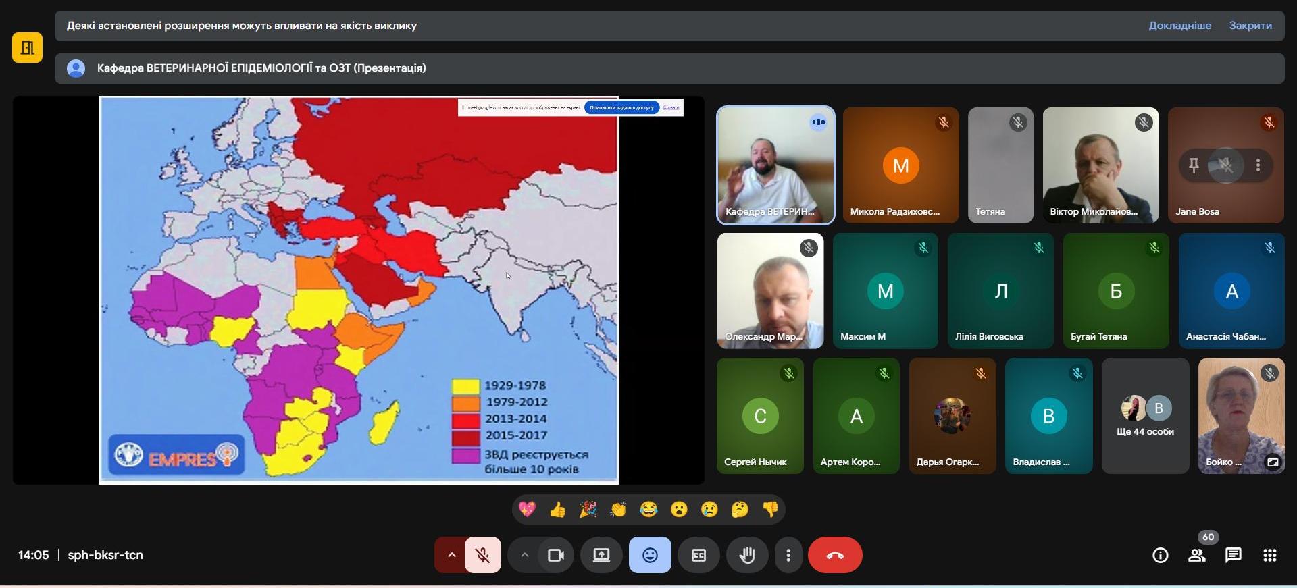
Task: Select Владислав participant tile
Action: coord(1048,416)
